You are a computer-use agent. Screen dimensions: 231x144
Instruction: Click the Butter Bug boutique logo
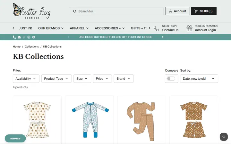click(31, 11)
